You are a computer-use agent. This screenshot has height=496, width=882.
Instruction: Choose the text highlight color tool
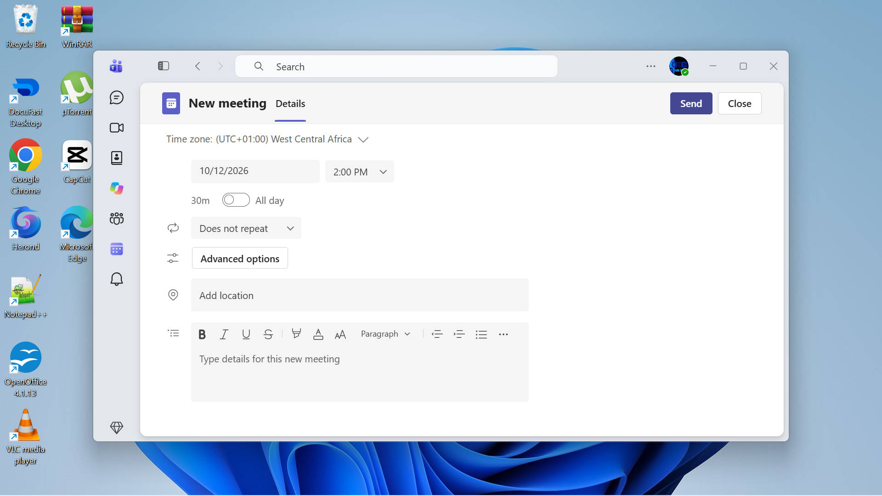296,334
